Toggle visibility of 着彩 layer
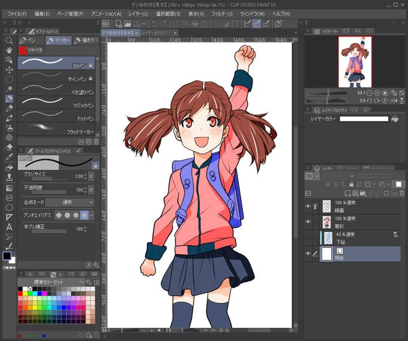Screen dimensions: 408x341 pos(308,222)
